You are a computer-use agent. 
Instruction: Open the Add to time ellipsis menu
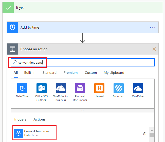[x=153, y=27]
